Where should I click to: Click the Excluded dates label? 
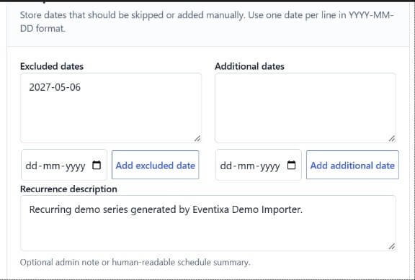click(x=52, y=66)
